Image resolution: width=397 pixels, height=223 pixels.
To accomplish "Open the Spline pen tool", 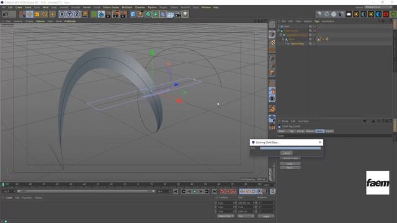I will pyautogui.click(x=141, y=14).
